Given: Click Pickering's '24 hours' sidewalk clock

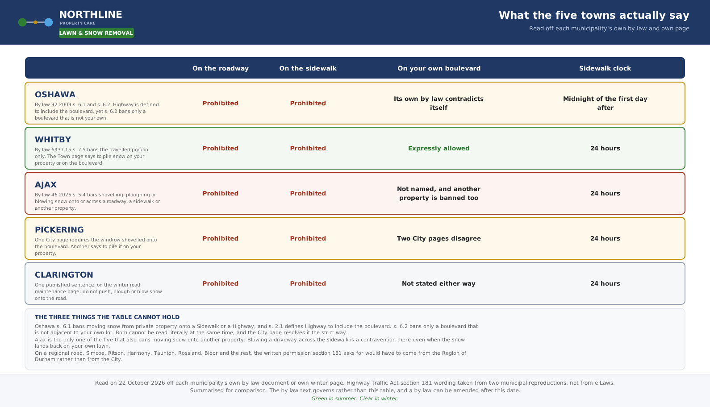Looking at the screenshot, I should point(605,238).
